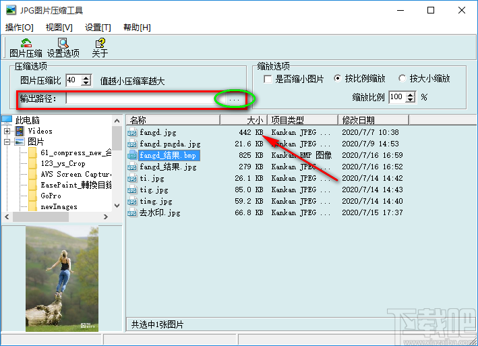Click the 关于 toolbar icon
This screenshot has width=478, height=346.
pos(100,42)
